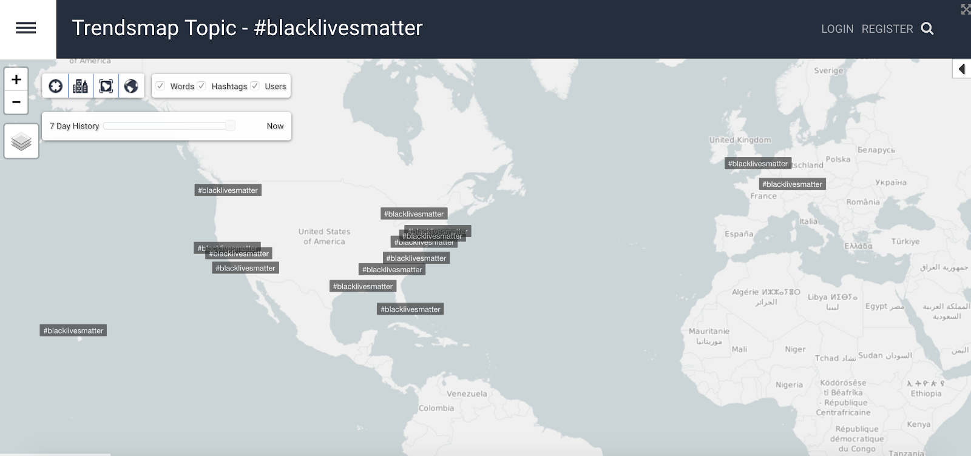Image resolution: width=971 pixels, height=456 pixels.
Task: Click the region frame icon
Action: point(106,86)
